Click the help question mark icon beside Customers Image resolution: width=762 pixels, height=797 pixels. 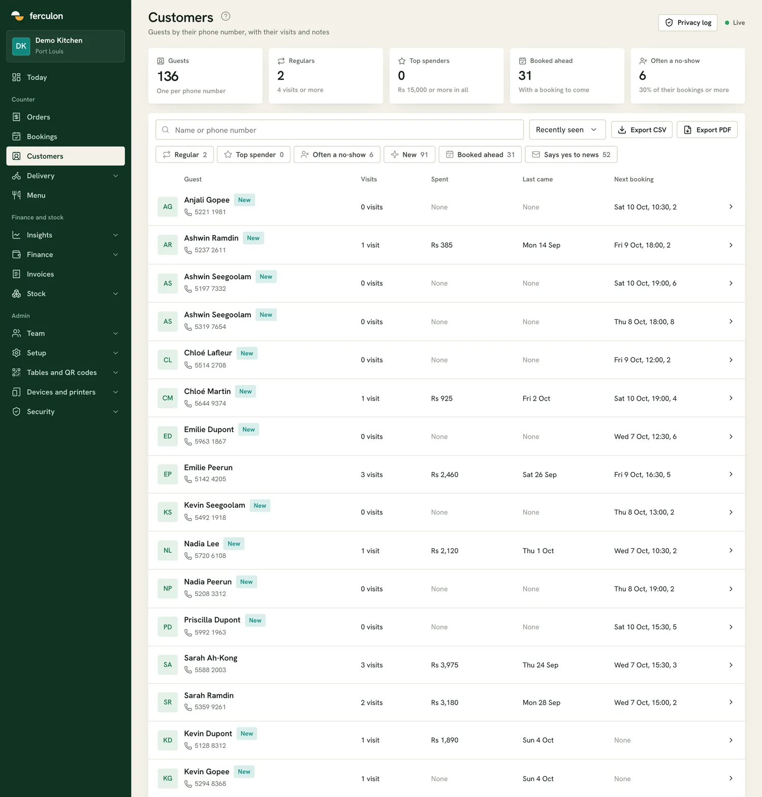click(x=226, y=16)
